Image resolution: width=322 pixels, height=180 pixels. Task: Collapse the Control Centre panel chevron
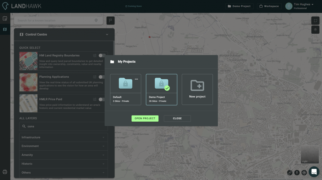coord(107,35)
